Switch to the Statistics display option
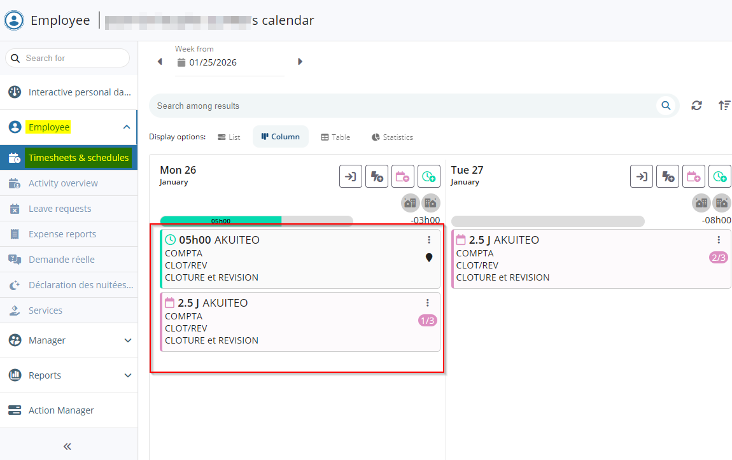This screenshot has width=732, height=460. click(x=392, y=137)
